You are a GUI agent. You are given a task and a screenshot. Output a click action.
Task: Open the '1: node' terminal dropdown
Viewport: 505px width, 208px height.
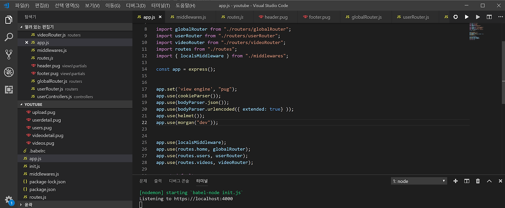click(419, 181)
